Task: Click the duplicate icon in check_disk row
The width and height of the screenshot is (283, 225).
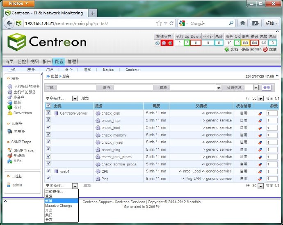Action: click(x=260, y=113)
